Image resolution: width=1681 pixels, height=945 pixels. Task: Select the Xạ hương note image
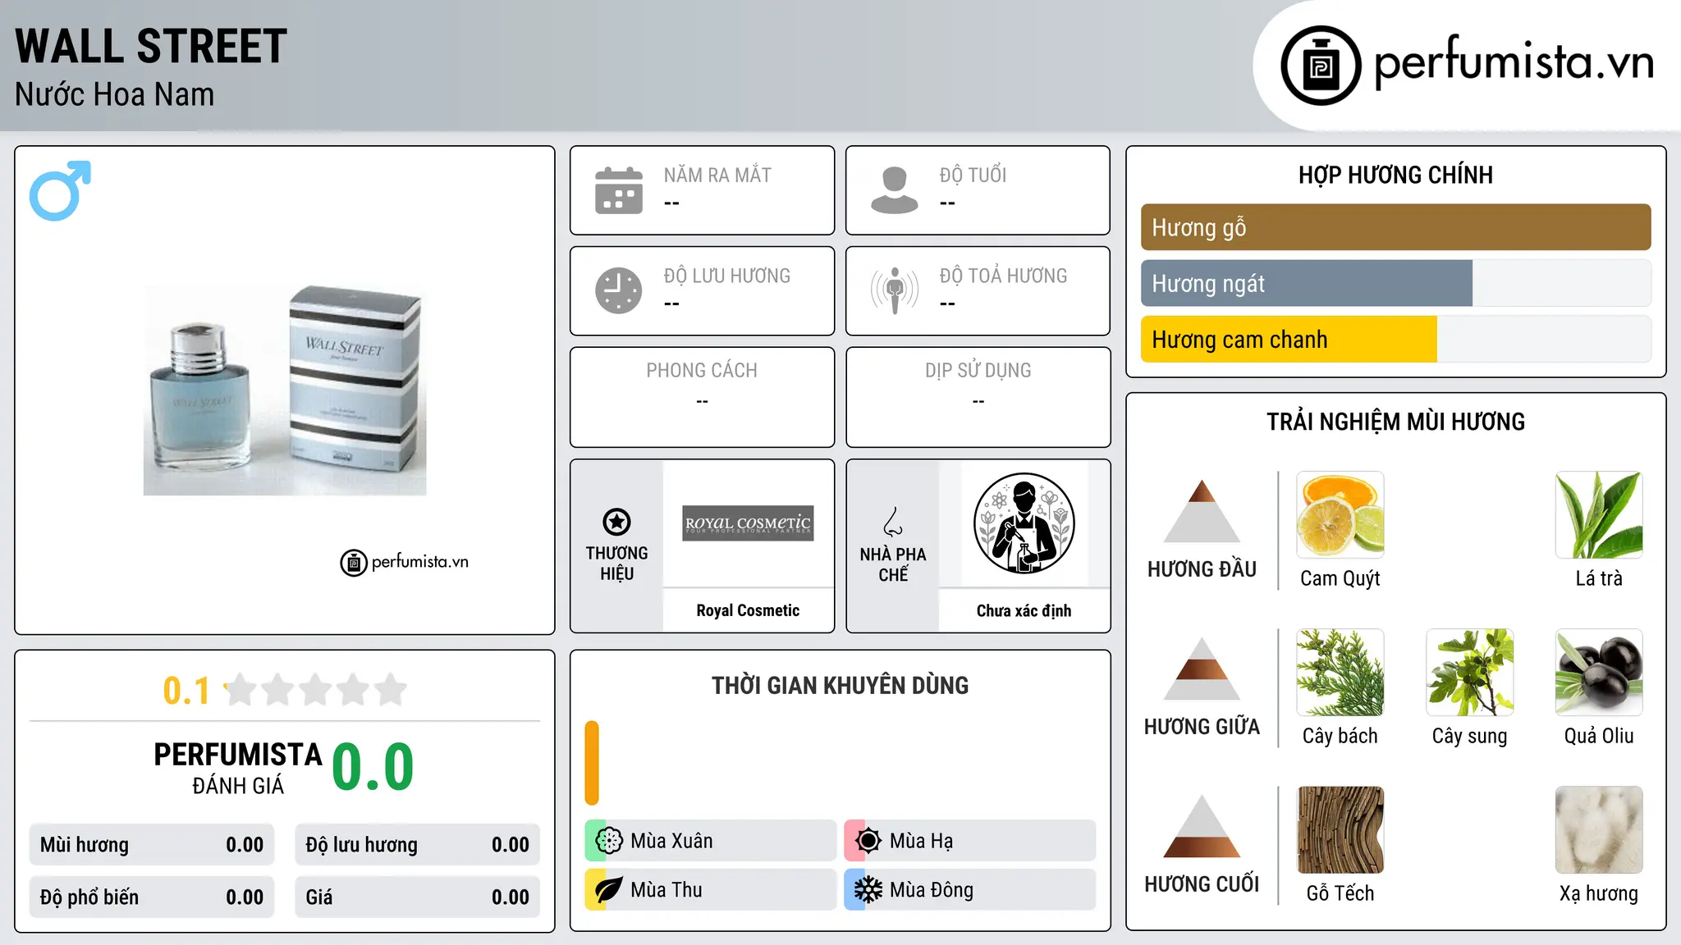pos(1599,830)
